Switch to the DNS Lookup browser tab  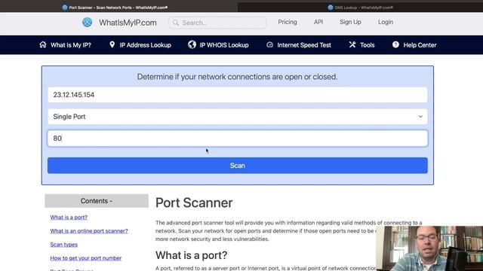pyautogui.click(x=361, y=8)
